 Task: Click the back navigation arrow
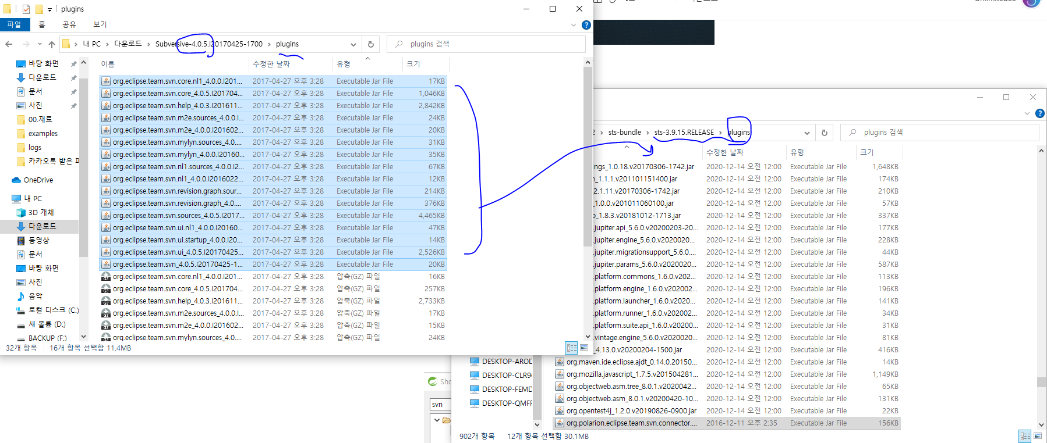pyautogui.click(x=9, y=44)
